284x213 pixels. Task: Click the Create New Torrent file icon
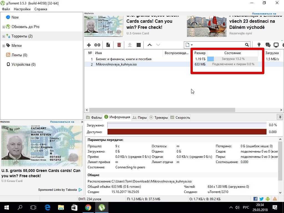pyautogui.click(x=108, y=45)
